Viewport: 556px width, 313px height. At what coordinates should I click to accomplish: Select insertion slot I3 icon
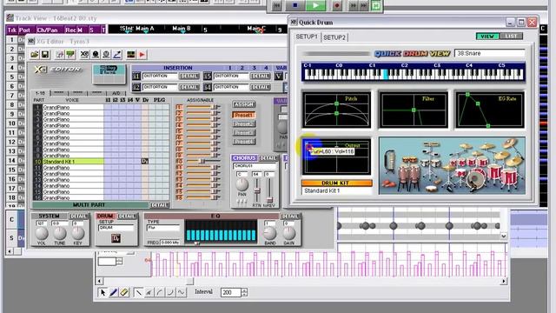tap(208, 76)
